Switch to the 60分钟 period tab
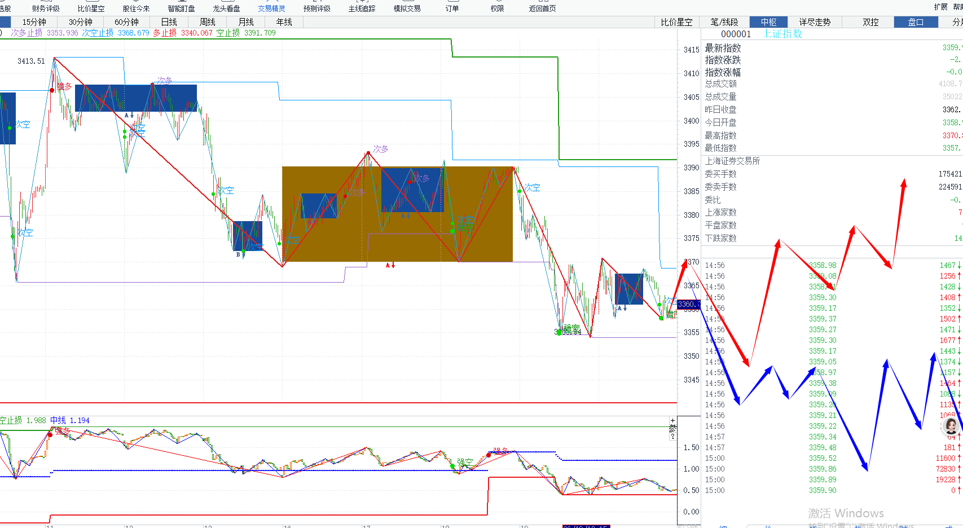963x528 pixels. [x=126, y=22]
